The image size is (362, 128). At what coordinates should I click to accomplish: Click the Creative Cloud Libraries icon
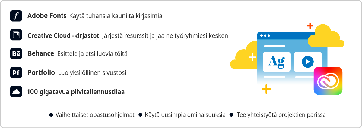(16, 35)
